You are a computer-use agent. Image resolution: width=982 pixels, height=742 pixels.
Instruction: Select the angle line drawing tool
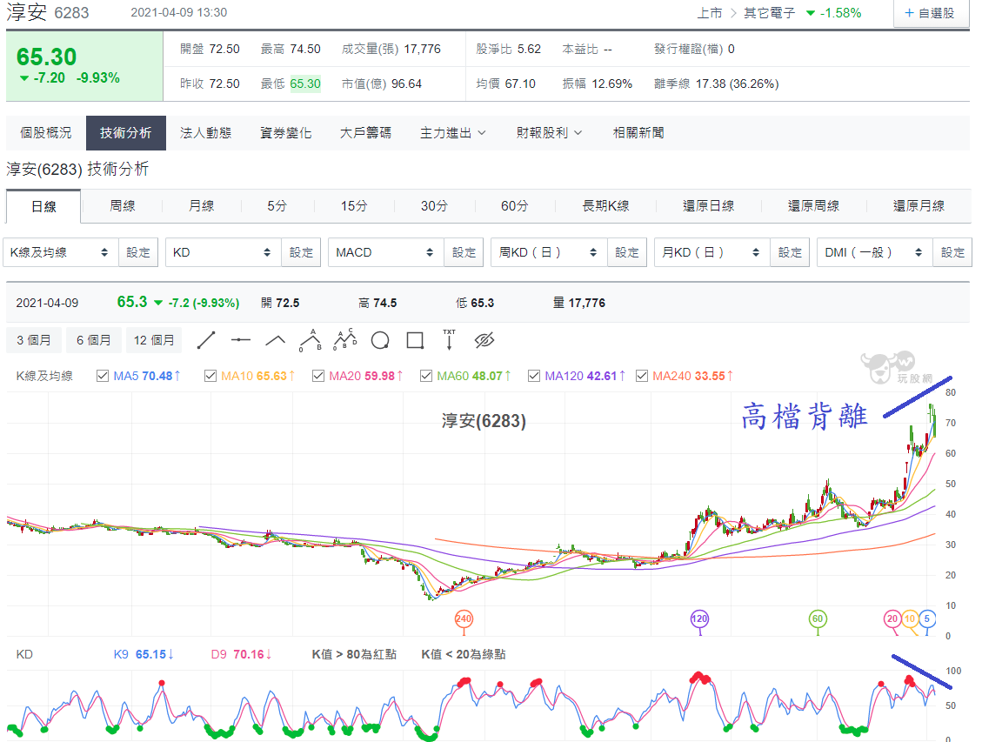[276, 341]
